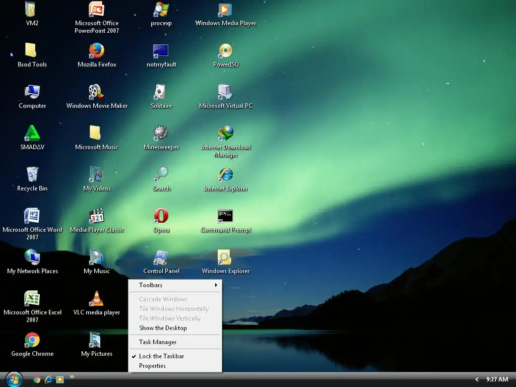Select the procexp desktop shortcut
This screenshot has width=516, height=387.
point(161,10)
